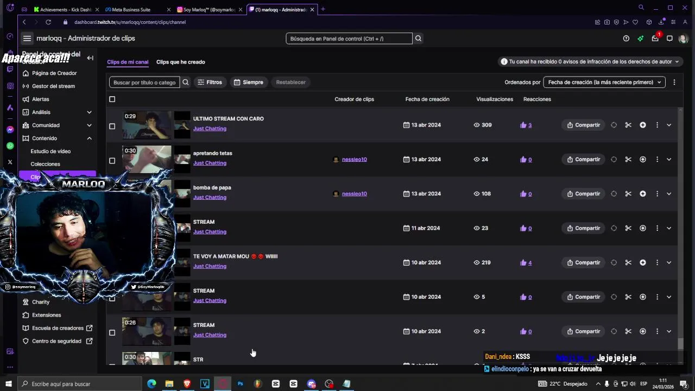Click the clips list vertical scrollbar
695x391 pixels.
(680, 344)
